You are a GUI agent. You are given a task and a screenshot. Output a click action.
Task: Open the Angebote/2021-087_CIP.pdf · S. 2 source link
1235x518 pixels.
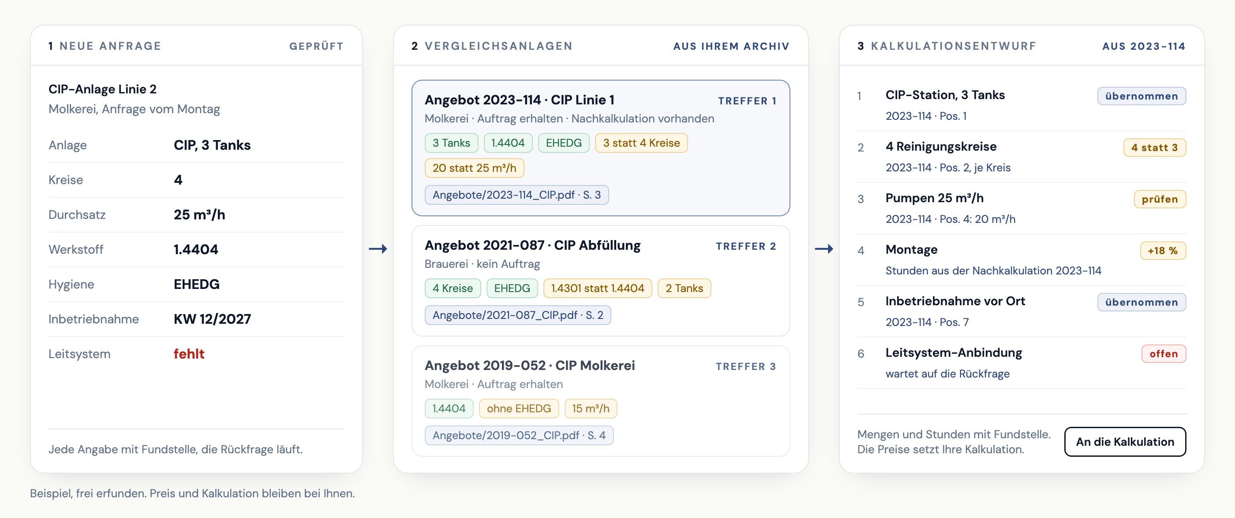pos(518,315)
